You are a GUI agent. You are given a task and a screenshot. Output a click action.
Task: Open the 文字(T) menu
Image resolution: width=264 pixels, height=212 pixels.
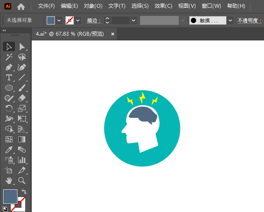(x=117, y=6)
